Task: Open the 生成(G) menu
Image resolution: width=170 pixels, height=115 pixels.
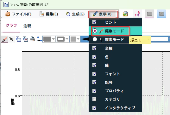Action: click(75, 14)
